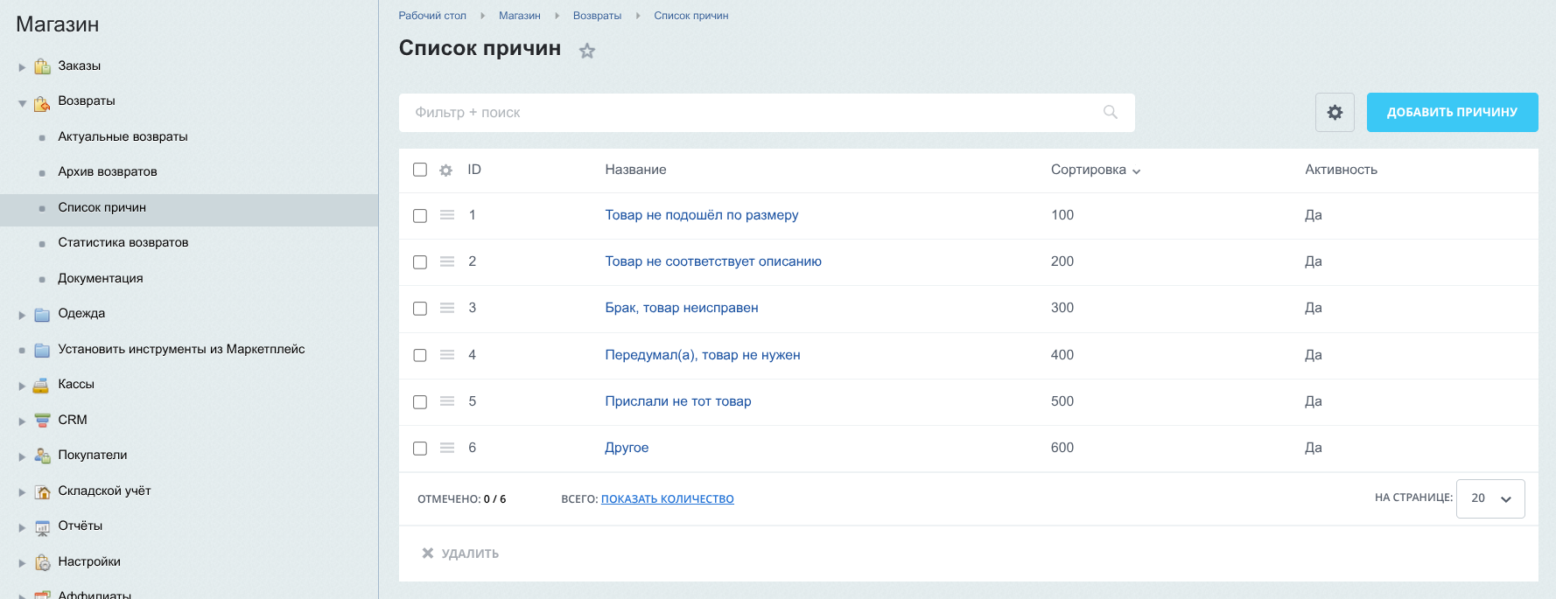
Task: Collapse the Возвраты tree arrow
Action: coord(22,103)
